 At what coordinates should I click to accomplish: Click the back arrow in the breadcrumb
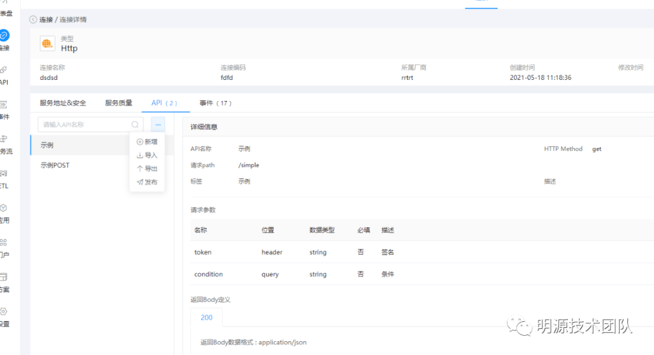33,19
